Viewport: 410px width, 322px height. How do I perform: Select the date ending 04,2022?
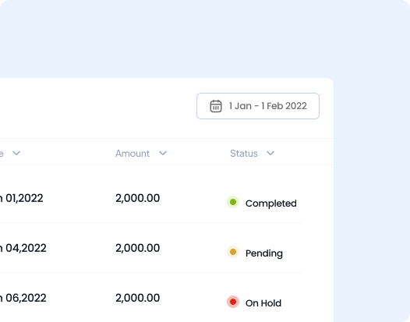[23, 248]
